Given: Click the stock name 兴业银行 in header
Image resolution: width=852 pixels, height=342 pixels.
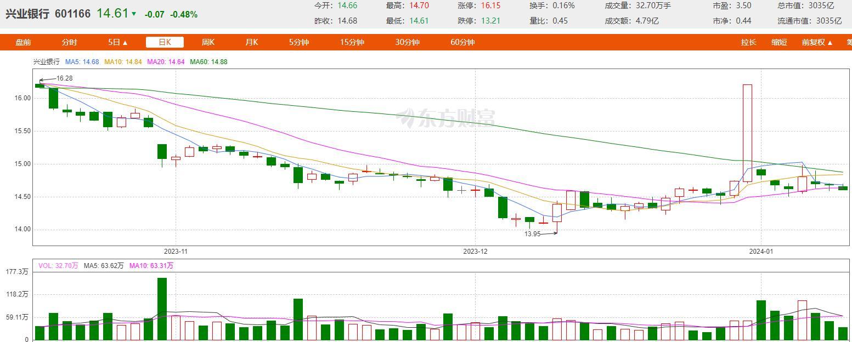Looking at the screenshot, I should point(27,14).
